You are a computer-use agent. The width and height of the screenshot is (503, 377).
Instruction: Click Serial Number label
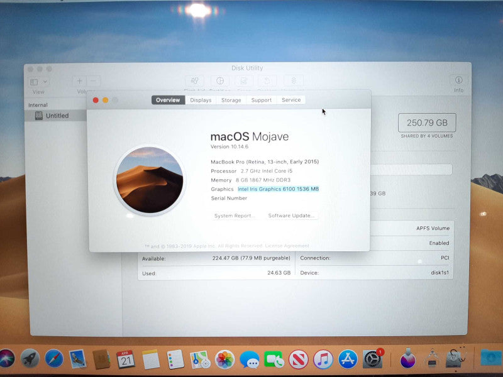229,198
